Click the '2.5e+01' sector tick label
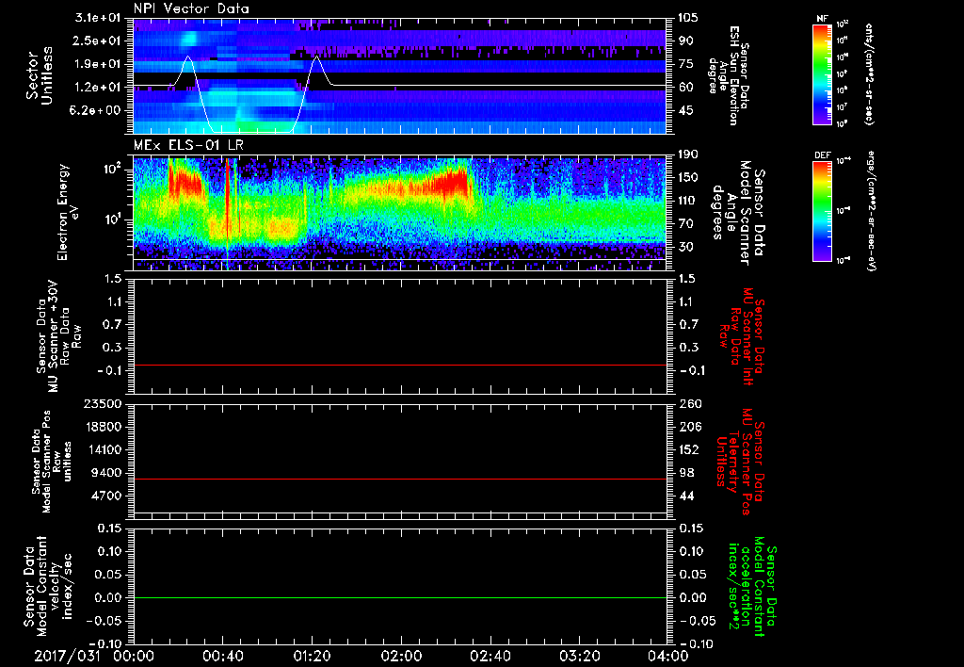The width and height of the screenshot is (964, 667). click(98, 41)
